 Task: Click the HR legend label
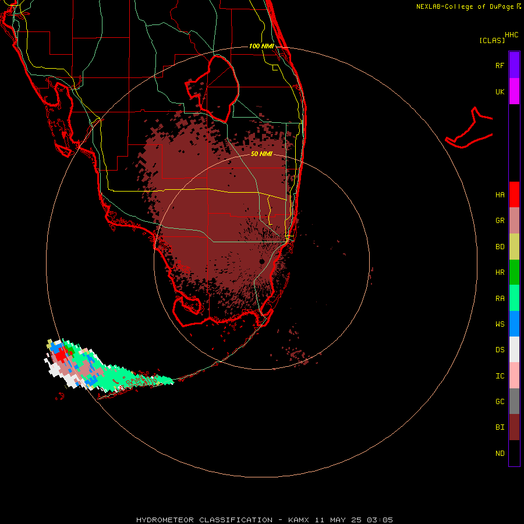click(x=500, y=272)
